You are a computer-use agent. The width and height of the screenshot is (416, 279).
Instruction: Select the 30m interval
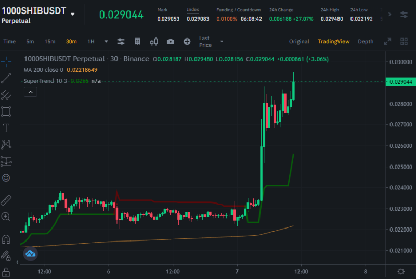click(x=71, y=42)
